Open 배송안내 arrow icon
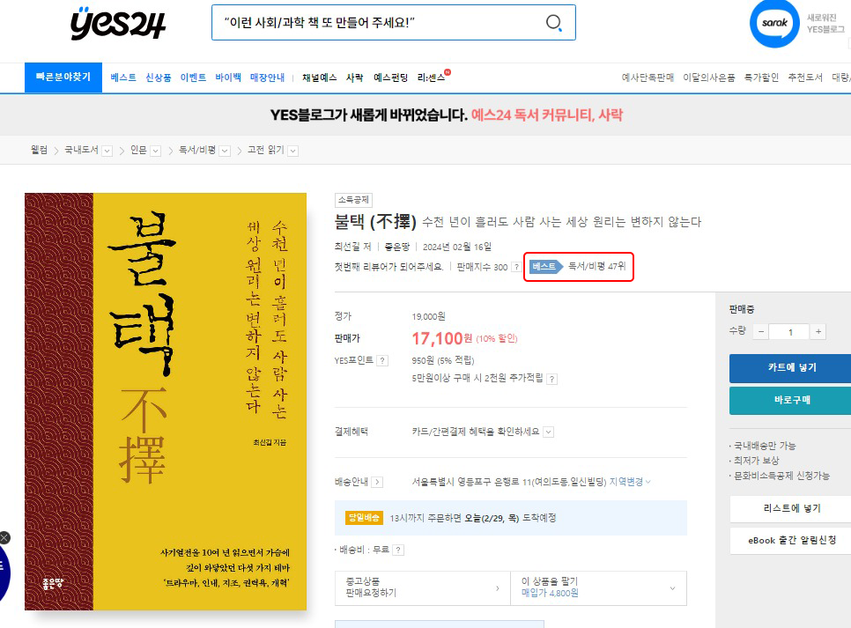The width and height of the screenshot is (851, 628). pyautogui.click(x=377, y=482)
